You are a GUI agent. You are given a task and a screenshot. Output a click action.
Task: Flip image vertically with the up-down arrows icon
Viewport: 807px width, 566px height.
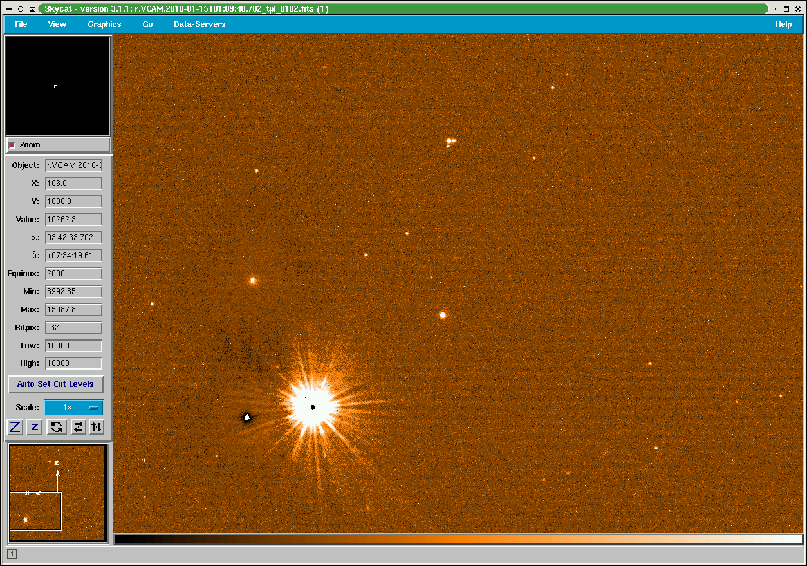tap(96, 427)
